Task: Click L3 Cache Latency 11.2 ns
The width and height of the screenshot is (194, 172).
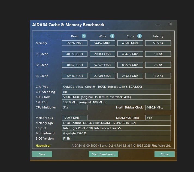Action: (x=158, y=76)
